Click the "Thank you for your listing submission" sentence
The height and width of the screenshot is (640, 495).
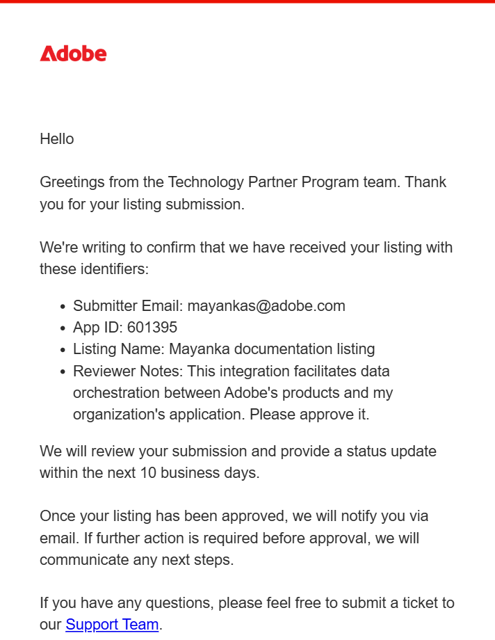pyautogui.click(x=142, y=204)
